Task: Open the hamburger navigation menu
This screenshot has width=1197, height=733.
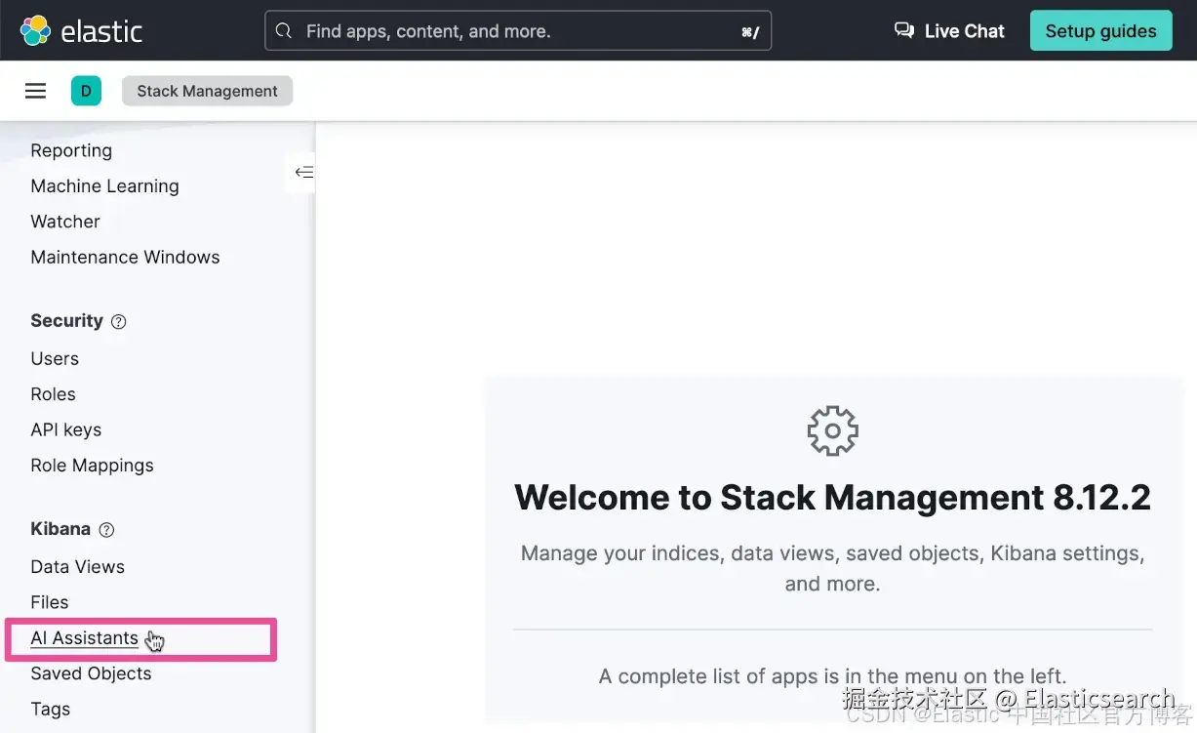Action: click(35, 91)
